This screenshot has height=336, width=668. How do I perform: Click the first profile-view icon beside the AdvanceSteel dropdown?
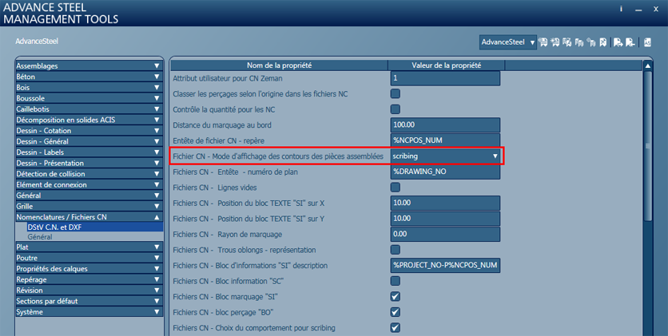tap(543, 42)
